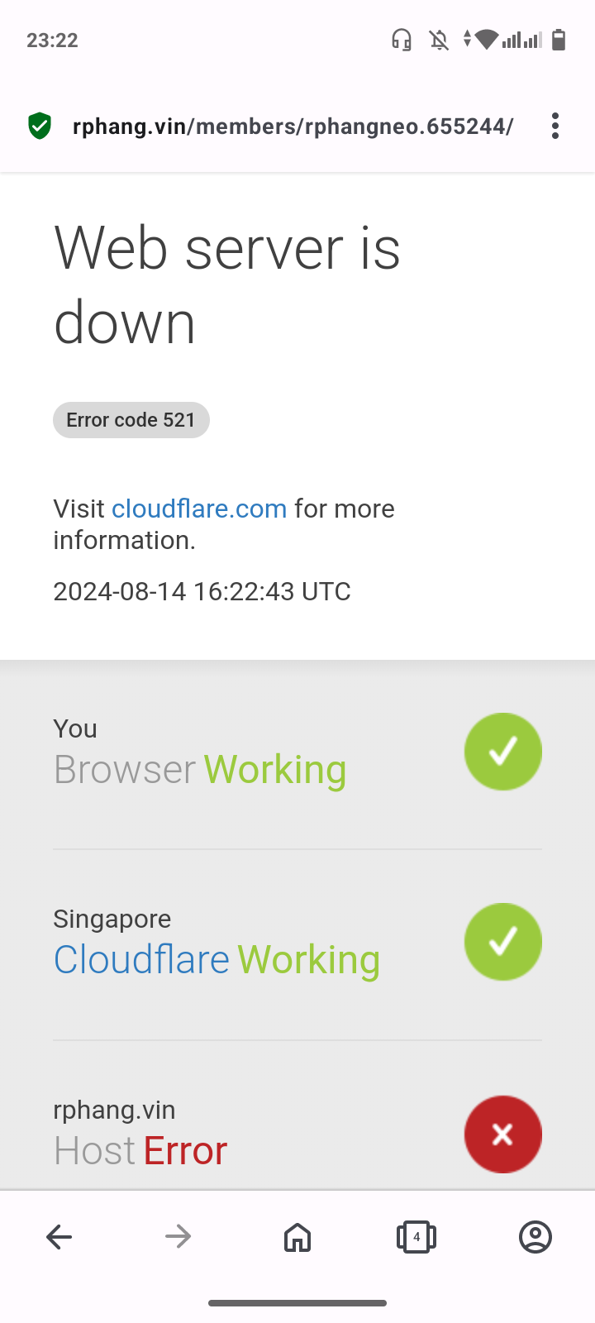Tap the headphones icon in status bar
The height and width of the screenshot is (1323, 595).
(402, 40)
